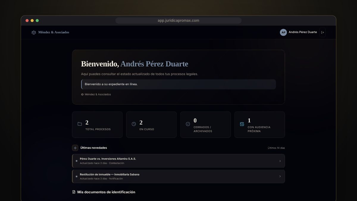Click the AP user avatar
Viewport: 357px width, 201px height.
(x=283, y=32)
